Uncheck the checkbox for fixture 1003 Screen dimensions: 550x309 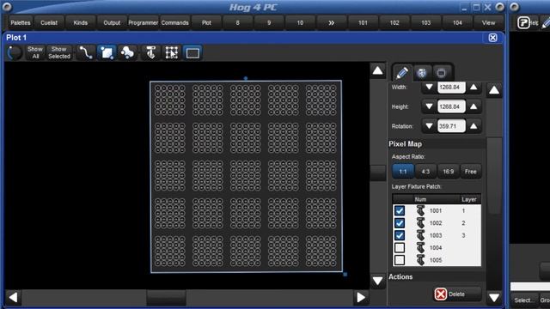[400, 235]
